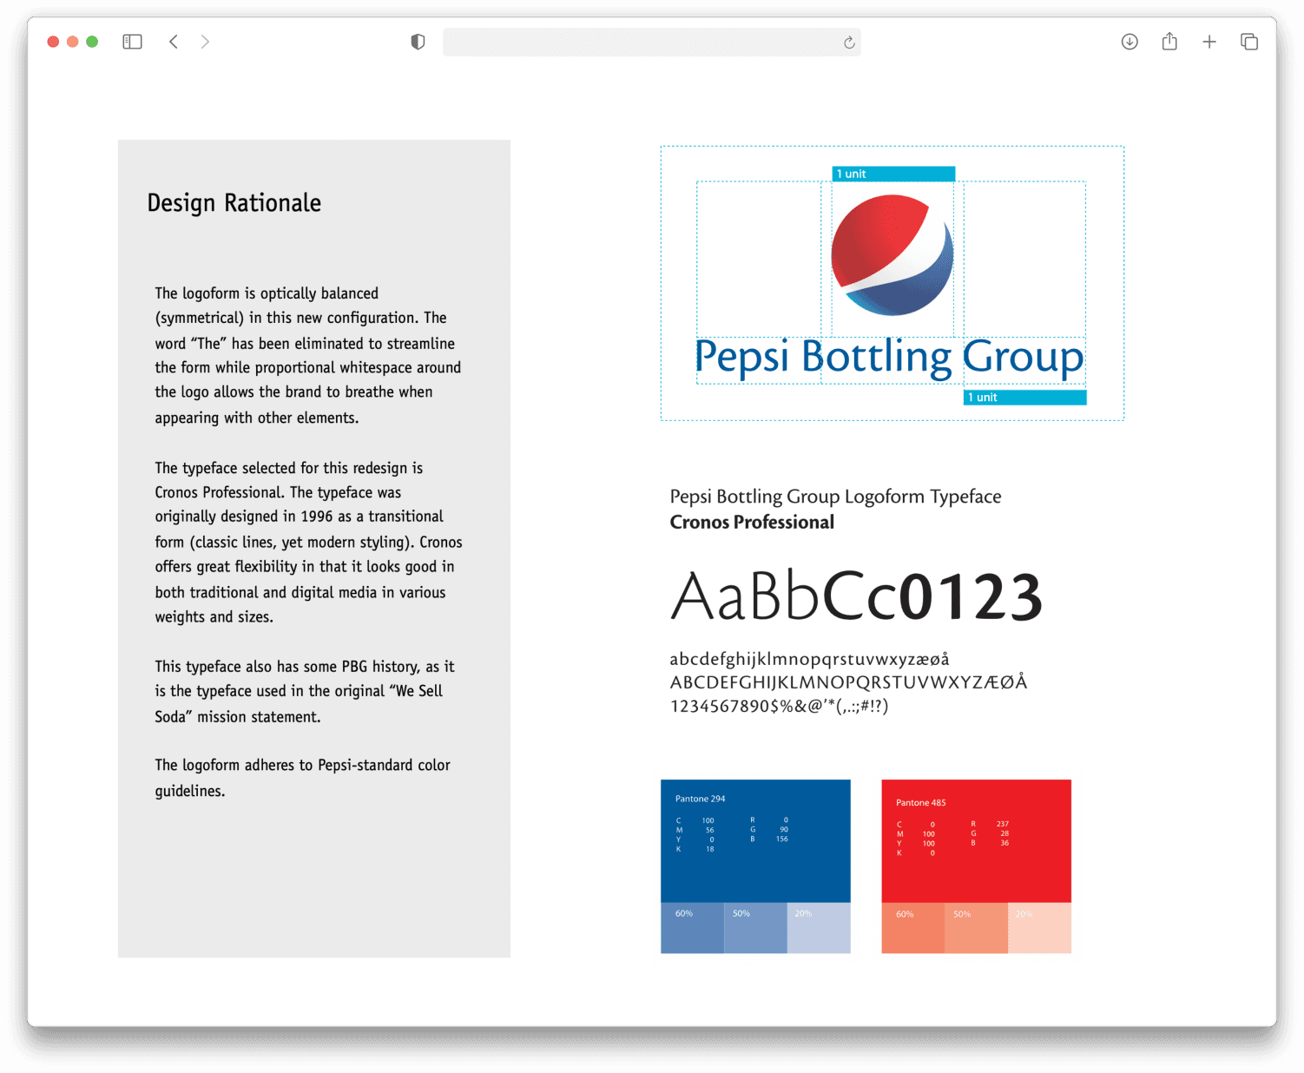This screenshot has height=1073, width=1304.
Task: Select the Pantone 485 red swatch
Action: coord(976,840)
